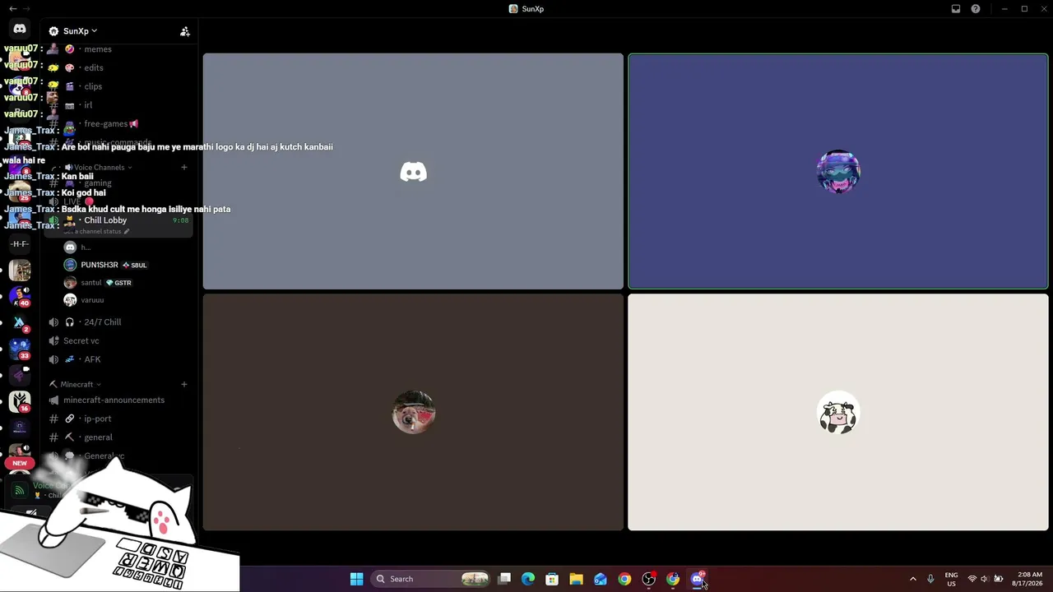
Task: Open the -H-F- server
Action: 20,244
